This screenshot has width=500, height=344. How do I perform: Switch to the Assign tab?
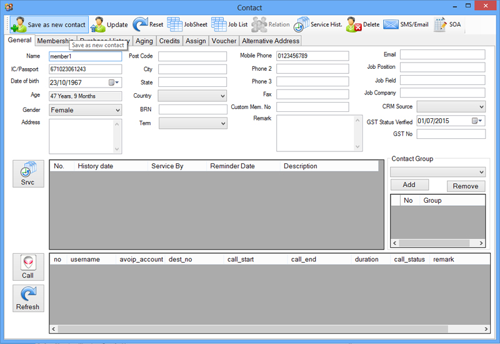(196, 41)
